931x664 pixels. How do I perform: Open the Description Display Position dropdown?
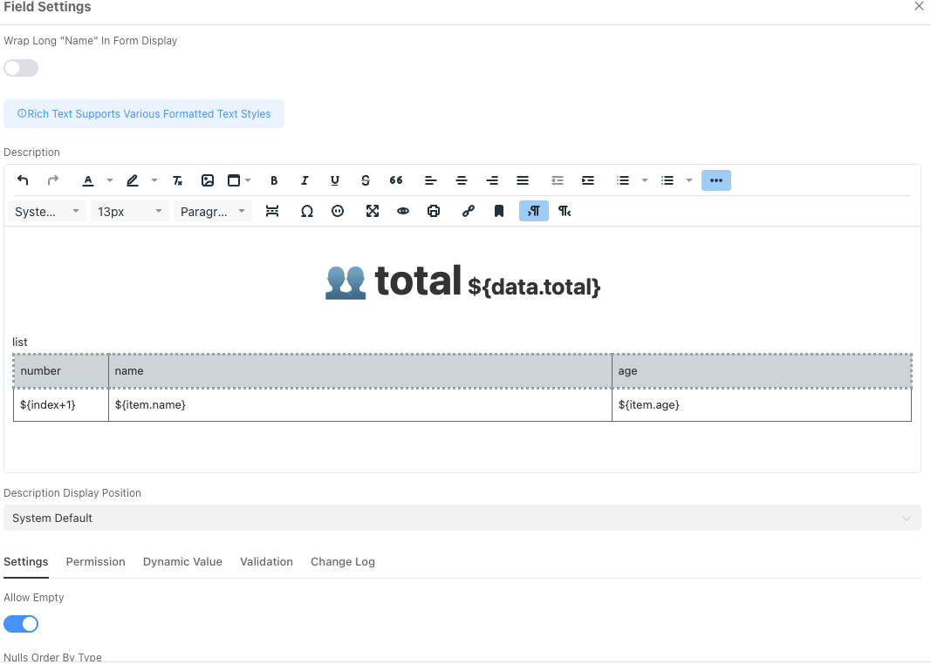coord(462,518)
